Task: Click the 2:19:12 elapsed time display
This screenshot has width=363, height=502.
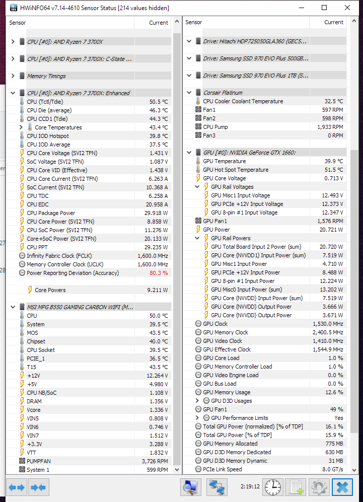Action: (250, 486)
